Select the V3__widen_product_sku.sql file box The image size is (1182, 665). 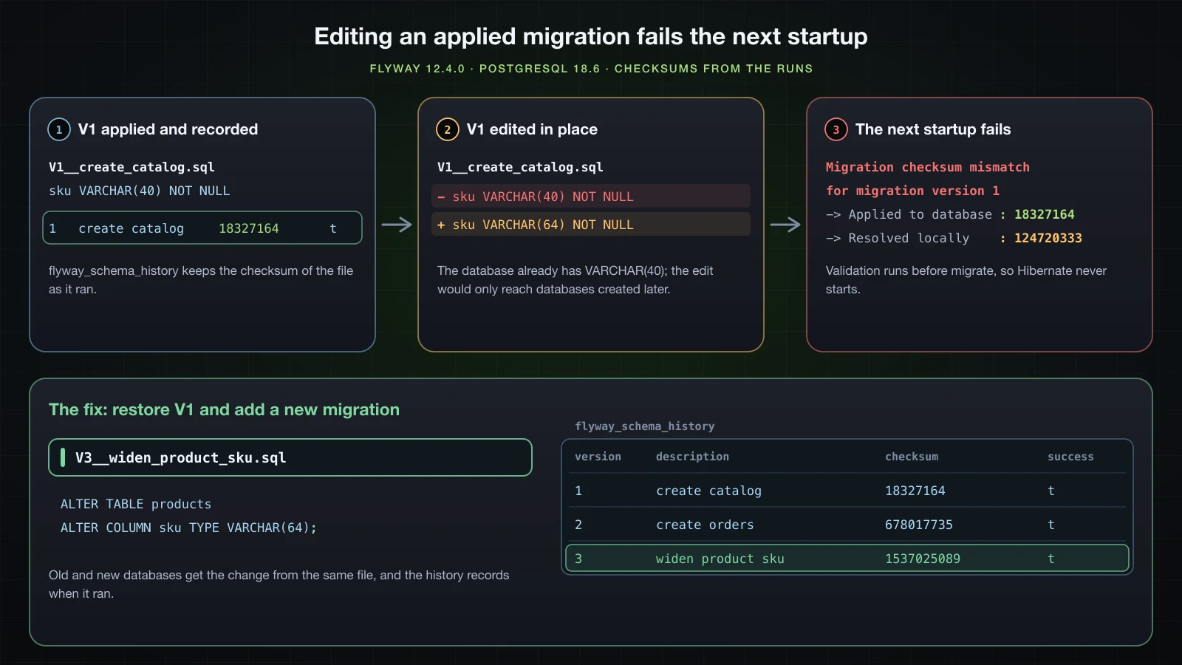[x=290, y=457]
